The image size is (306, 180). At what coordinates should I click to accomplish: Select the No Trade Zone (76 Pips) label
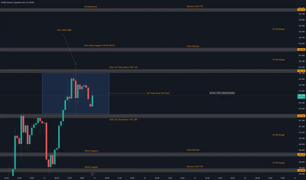[x=158, y=93]
